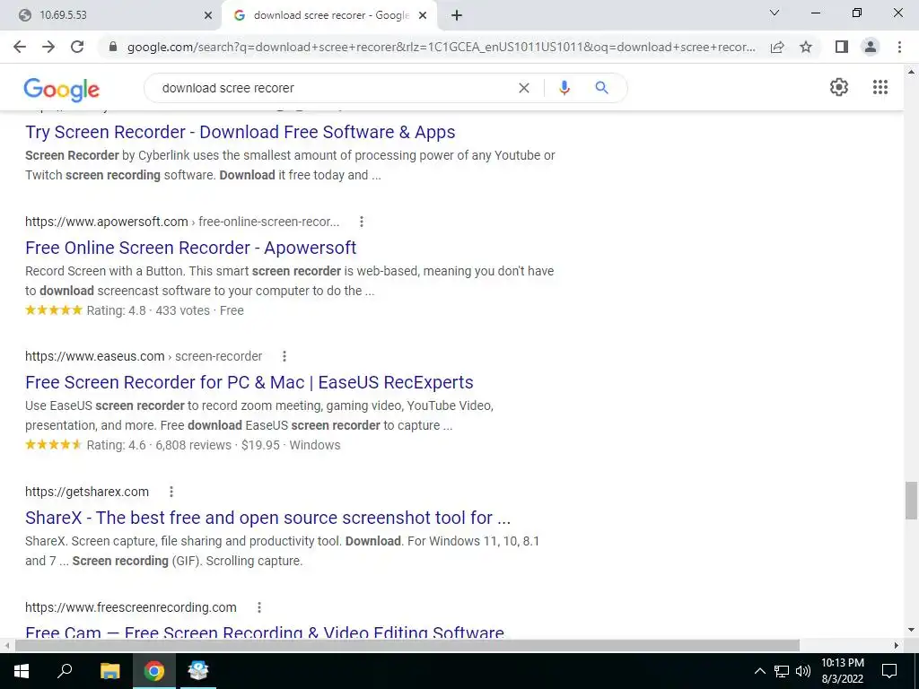
Task: Click horizontal scrollbar right arrow
Action: (x=897, y=645)
